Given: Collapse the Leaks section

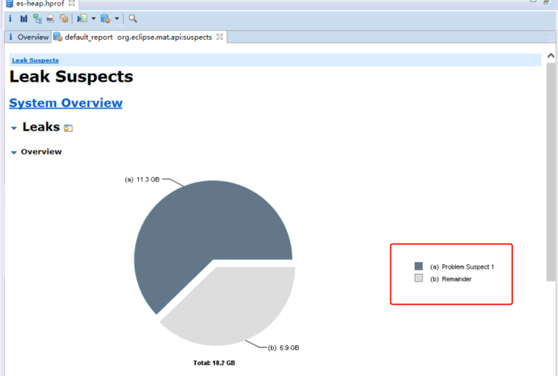Looking at the screenshot, I should [14, 129].
